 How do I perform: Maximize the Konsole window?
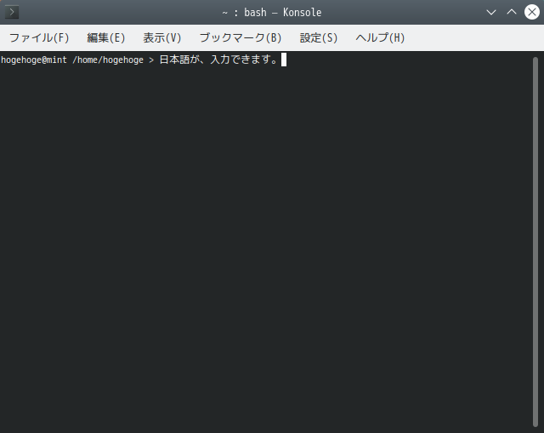[512, 12]
